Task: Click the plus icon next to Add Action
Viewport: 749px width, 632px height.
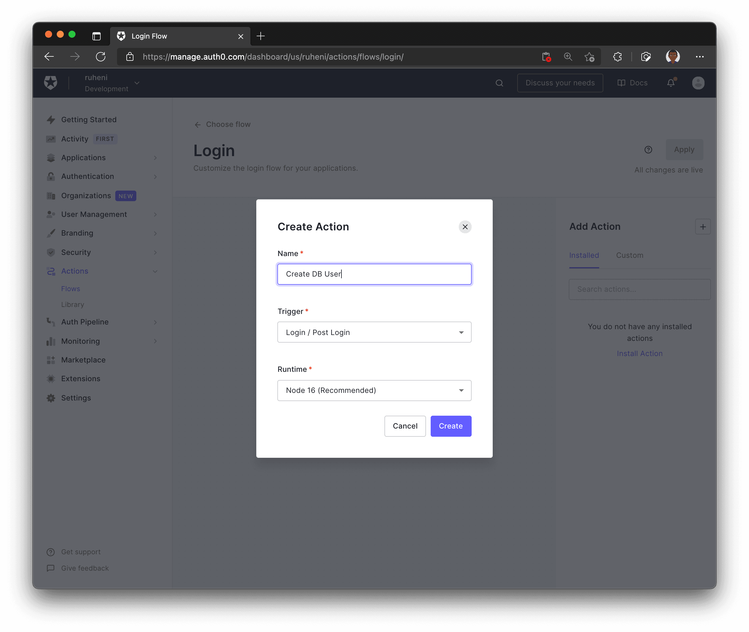Action: click(x=702, y=227)
